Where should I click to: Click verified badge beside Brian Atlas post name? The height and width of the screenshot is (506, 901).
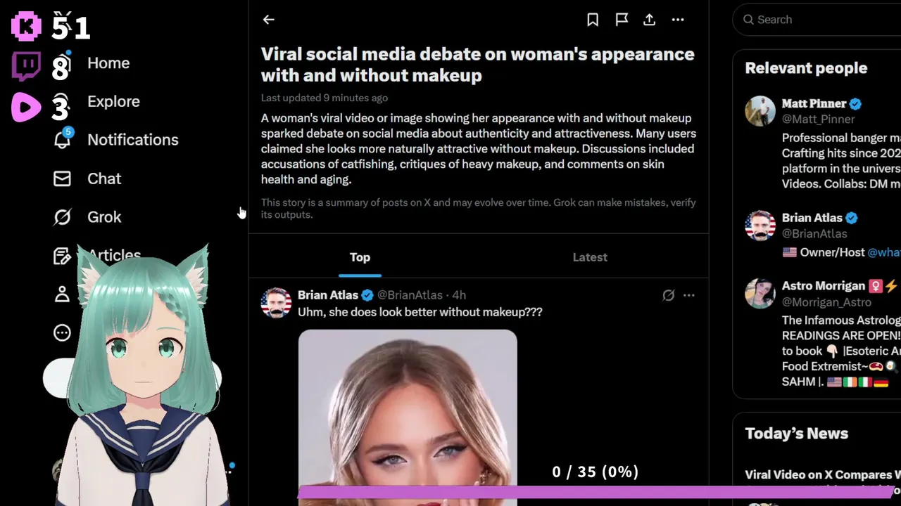pos(367,295)
